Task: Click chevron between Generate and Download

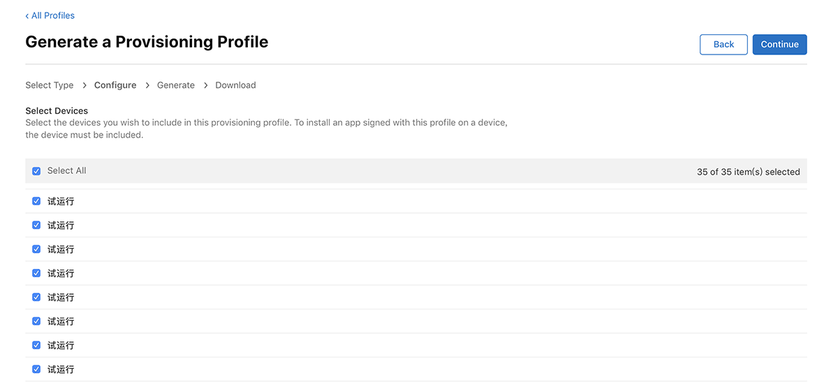Action: (205, 85)
